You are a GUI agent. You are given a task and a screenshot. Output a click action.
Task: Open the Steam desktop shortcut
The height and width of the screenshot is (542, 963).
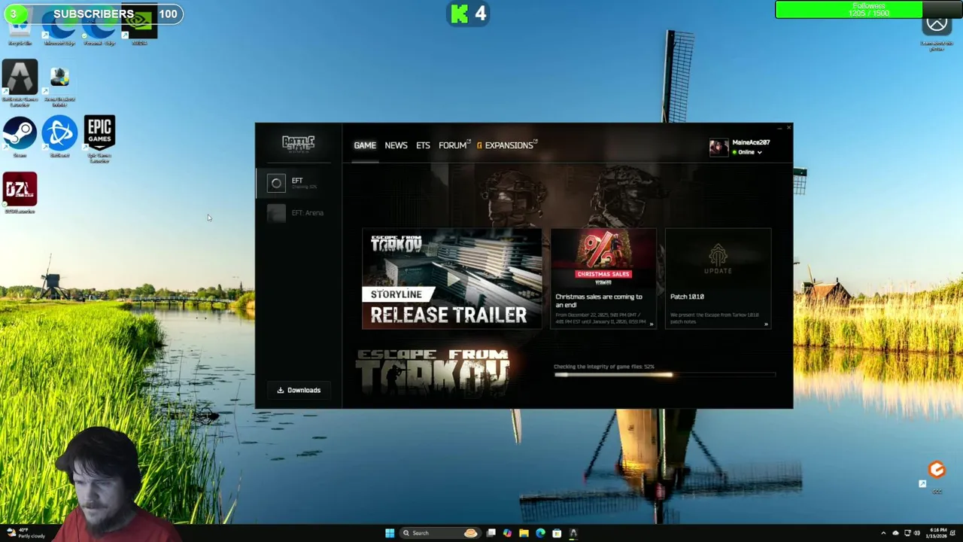tap(20, 135)
